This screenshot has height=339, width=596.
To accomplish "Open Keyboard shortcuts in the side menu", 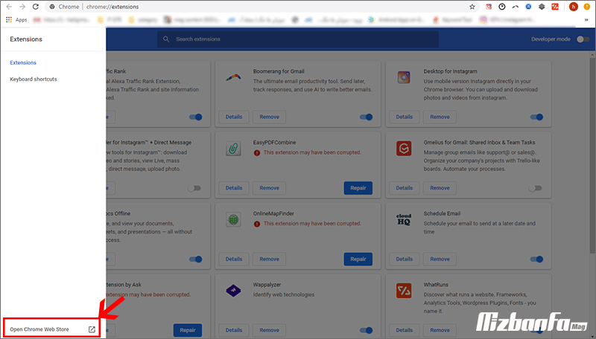I will [x=34, y=80].
